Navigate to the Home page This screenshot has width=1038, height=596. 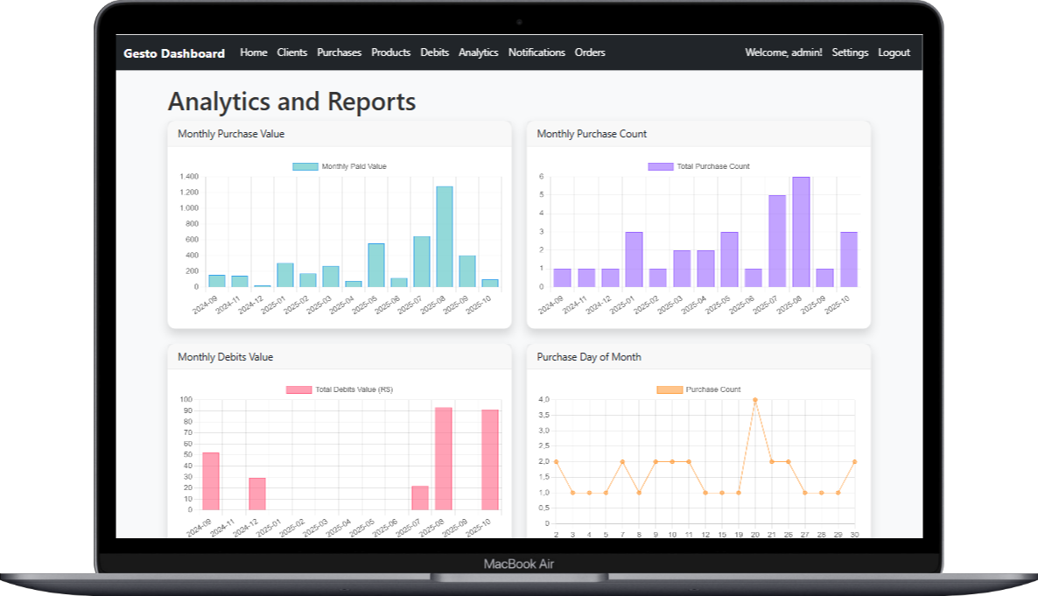(x=254, y=53)
